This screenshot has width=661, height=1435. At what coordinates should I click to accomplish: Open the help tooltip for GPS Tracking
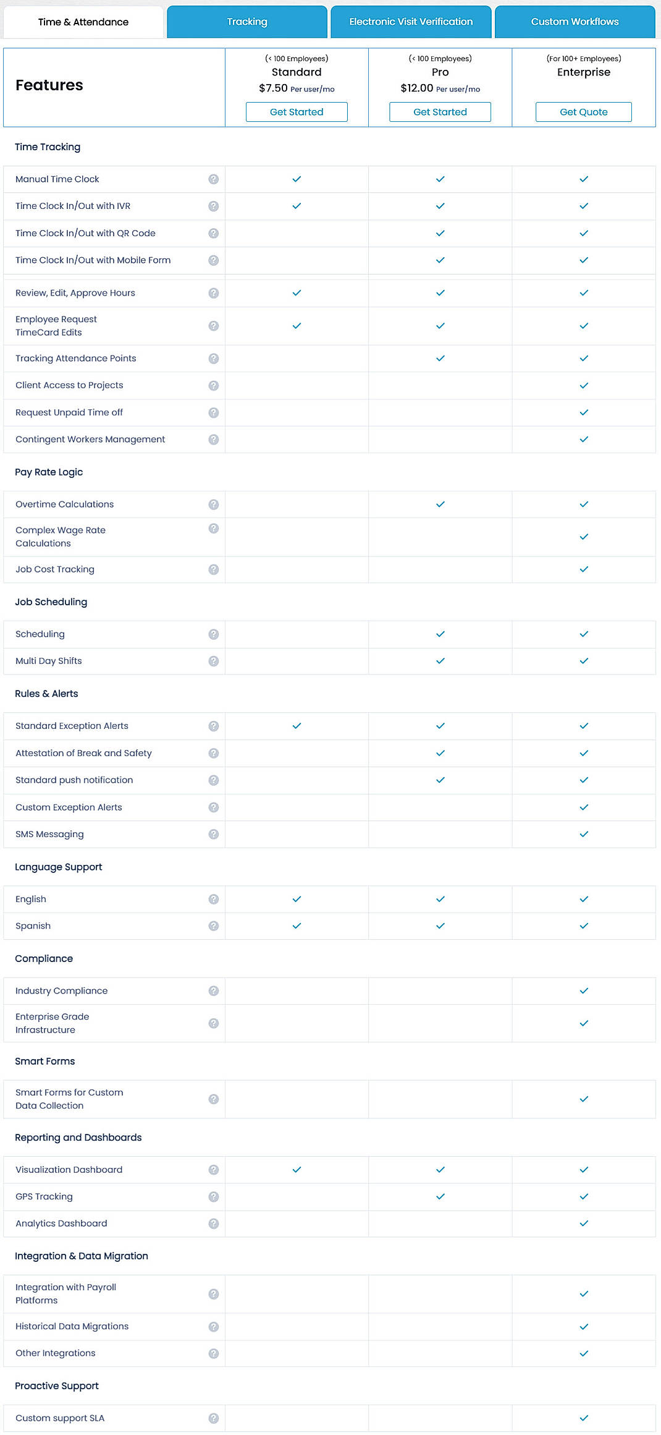[214, 1196]
